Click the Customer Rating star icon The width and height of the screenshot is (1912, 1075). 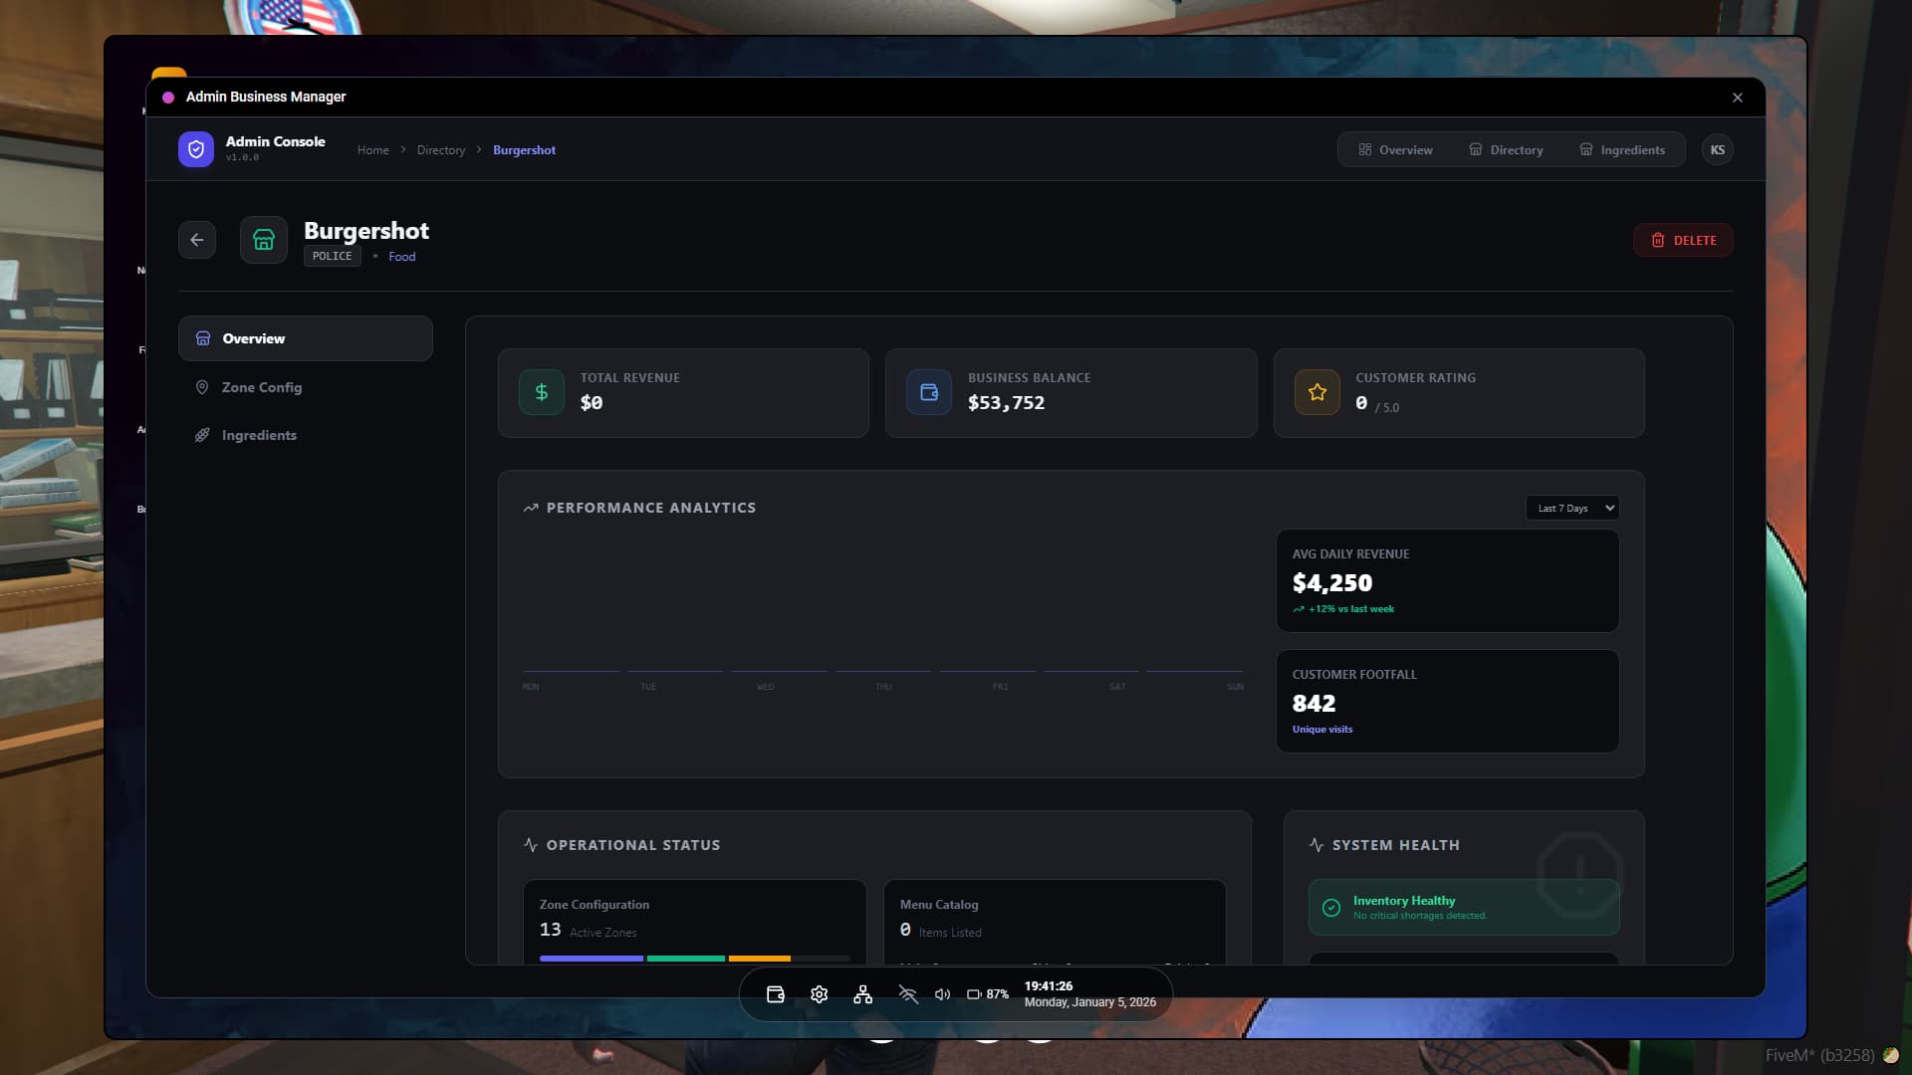point(1317,392)
